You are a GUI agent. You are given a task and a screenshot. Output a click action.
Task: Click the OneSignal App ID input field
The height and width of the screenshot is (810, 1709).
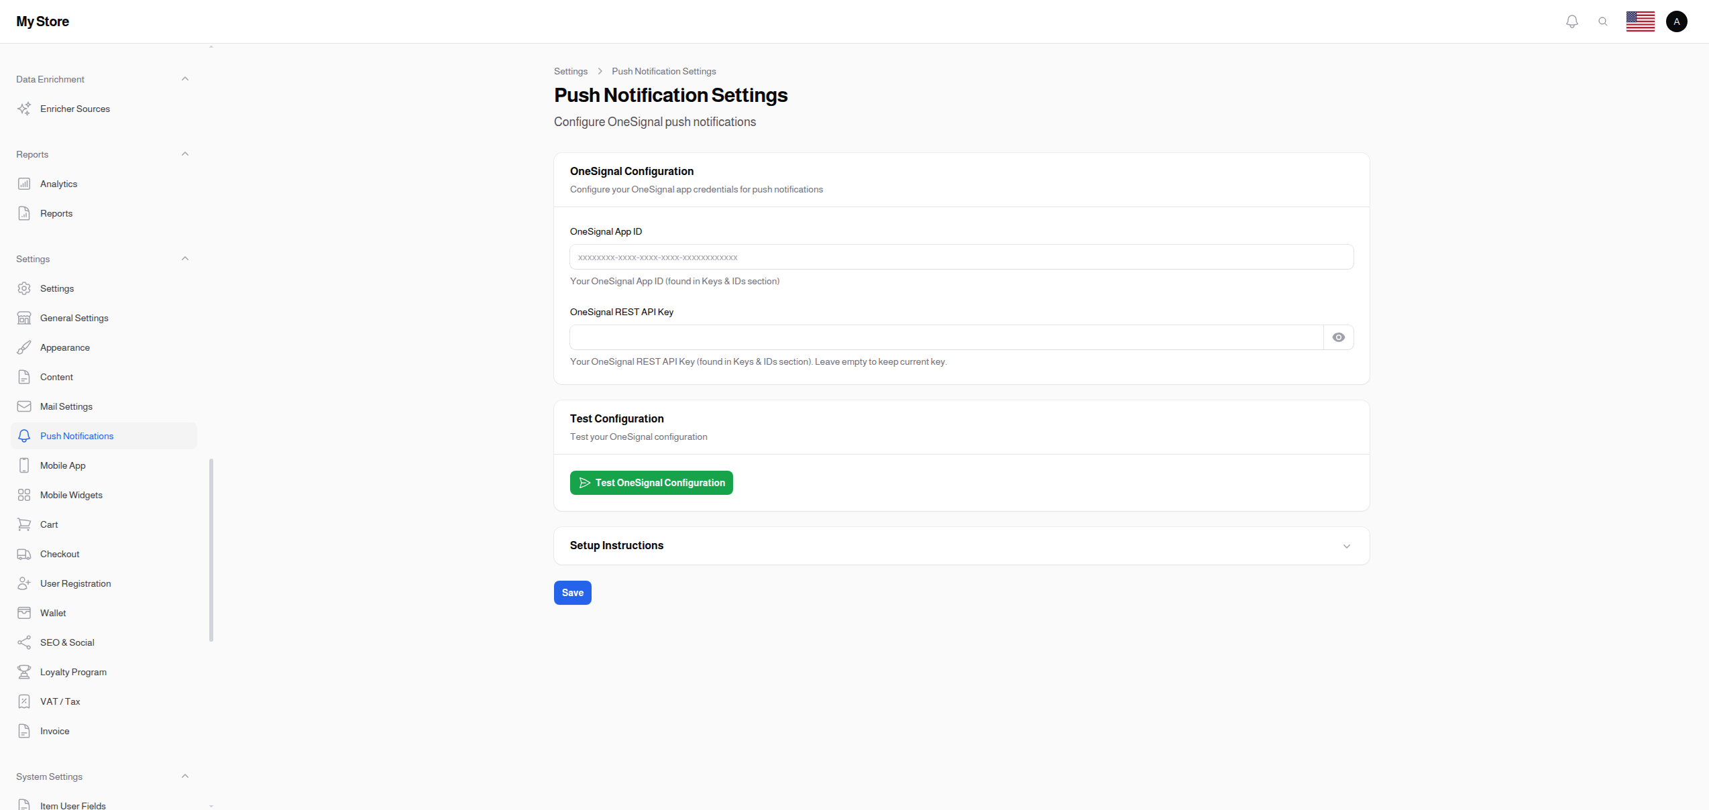960,257
